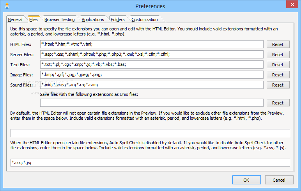Select the Files tab
Viewport: 301px width, 191px height.
[33, 19]
